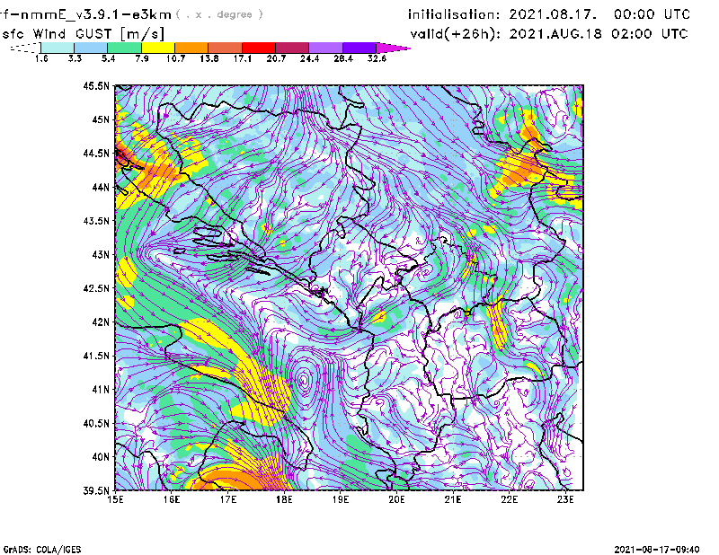Click the 43.5N latitude axis label

pyautogui.click(x=96, y=221)
